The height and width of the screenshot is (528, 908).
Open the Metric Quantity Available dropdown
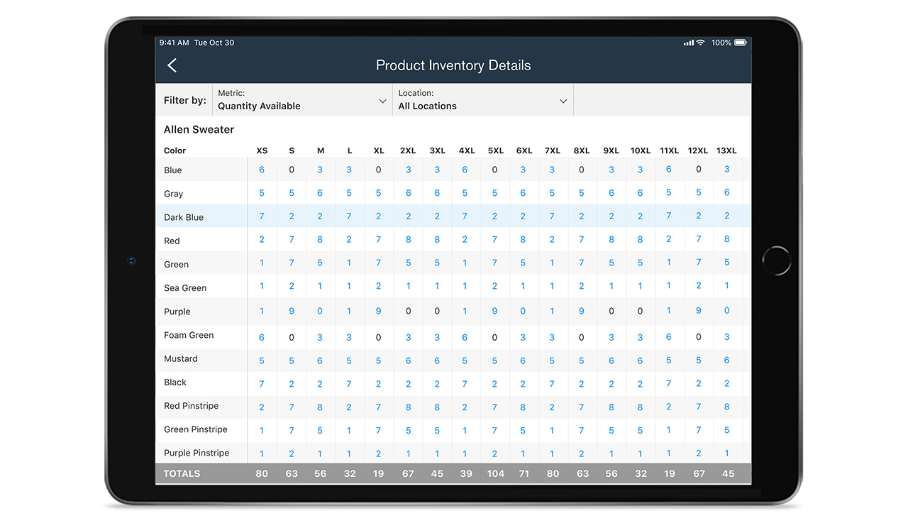(302, 100)
